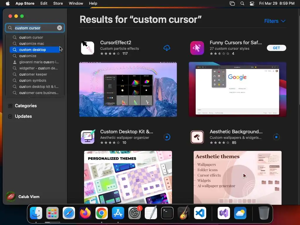Clear the search field text

pyautogui.click(x=59, y=28)
